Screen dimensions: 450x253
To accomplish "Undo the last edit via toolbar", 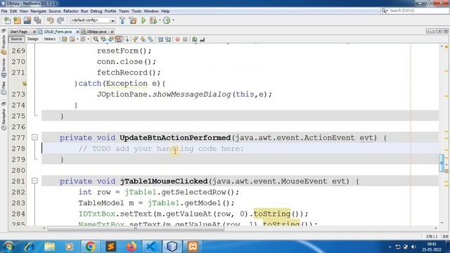I will coord(50,20).
